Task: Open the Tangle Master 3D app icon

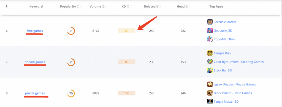Action: pos(210,102)
